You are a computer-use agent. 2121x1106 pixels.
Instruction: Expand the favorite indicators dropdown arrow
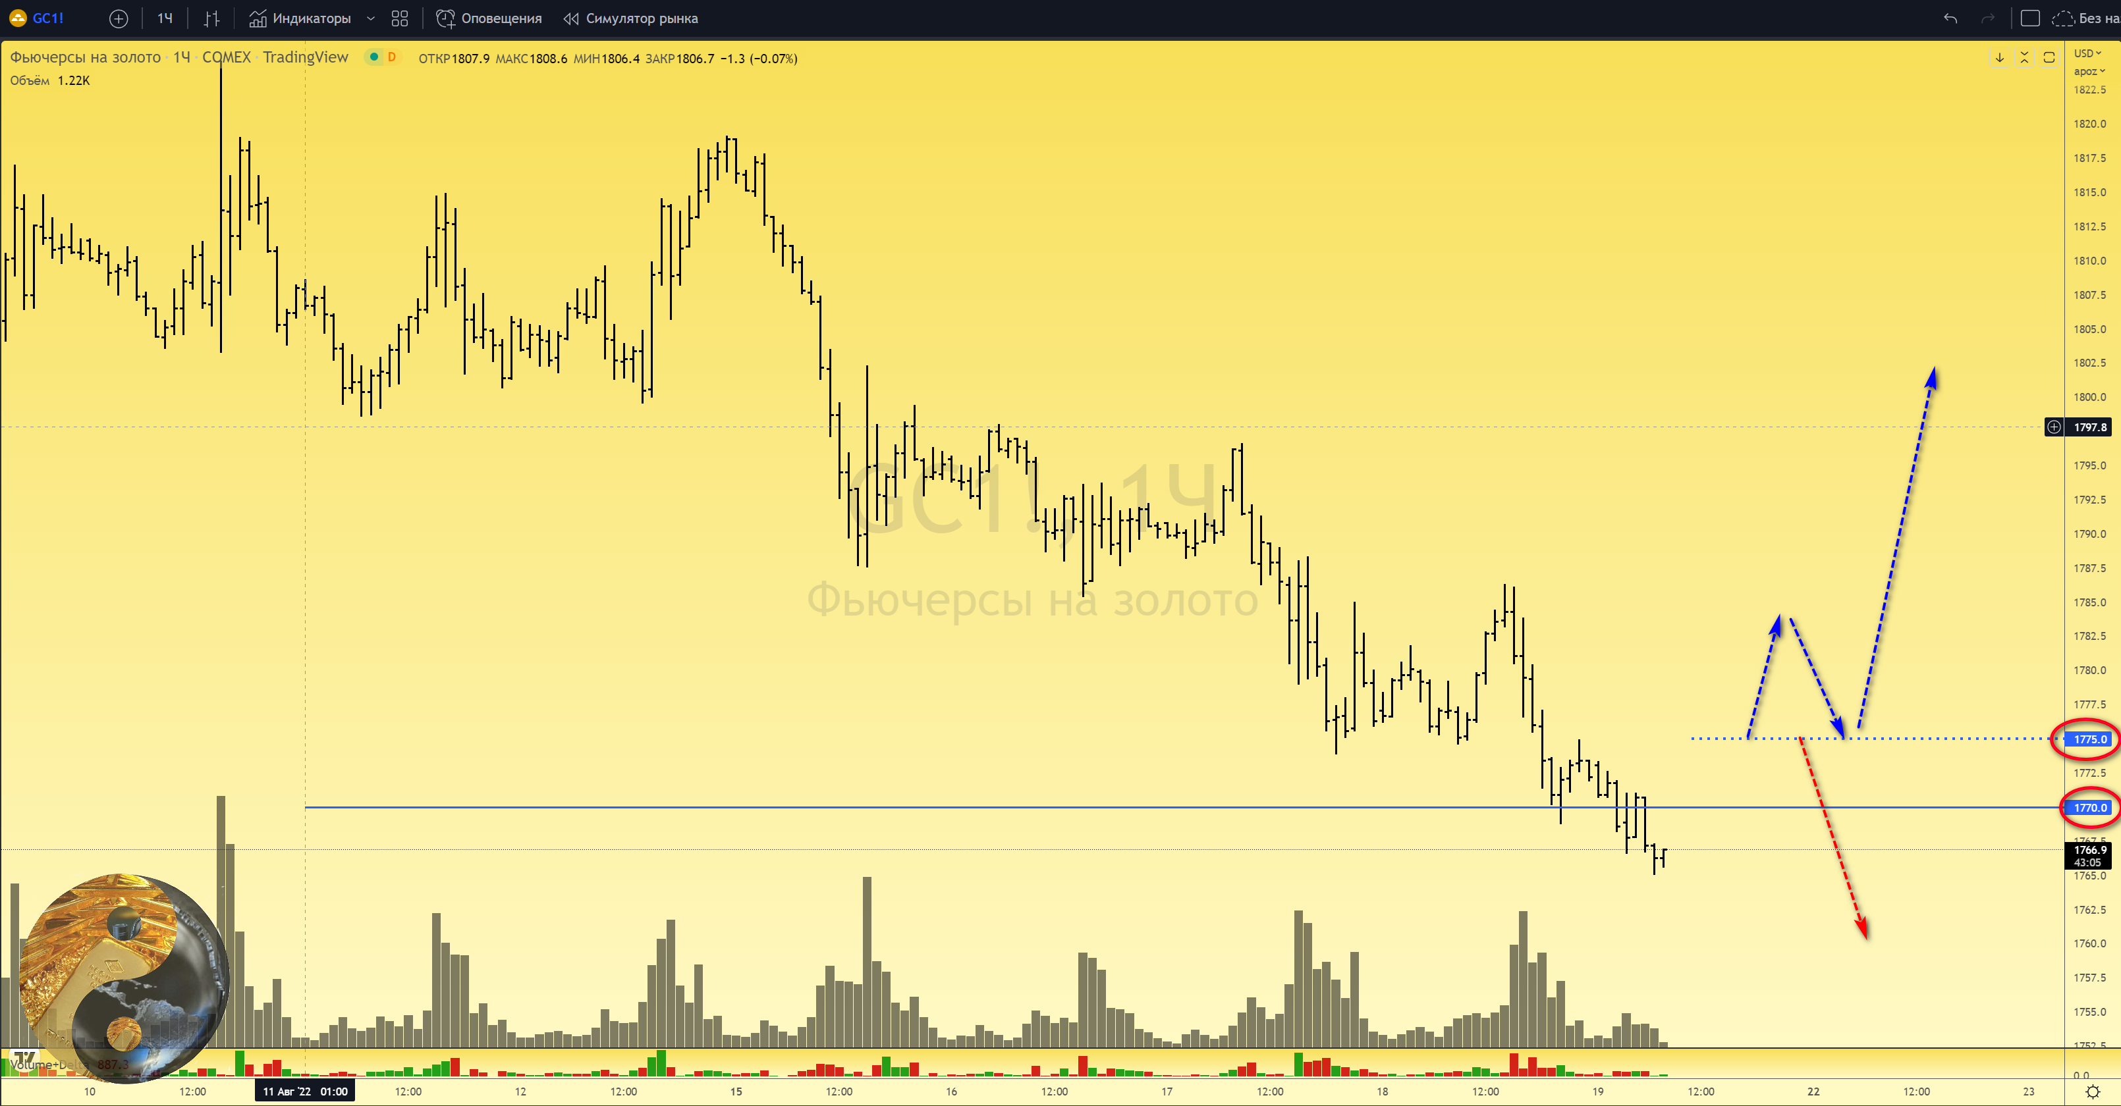pos(370,18)
